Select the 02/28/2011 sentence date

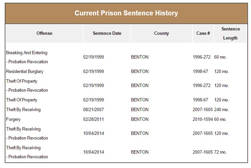[93, 119]
